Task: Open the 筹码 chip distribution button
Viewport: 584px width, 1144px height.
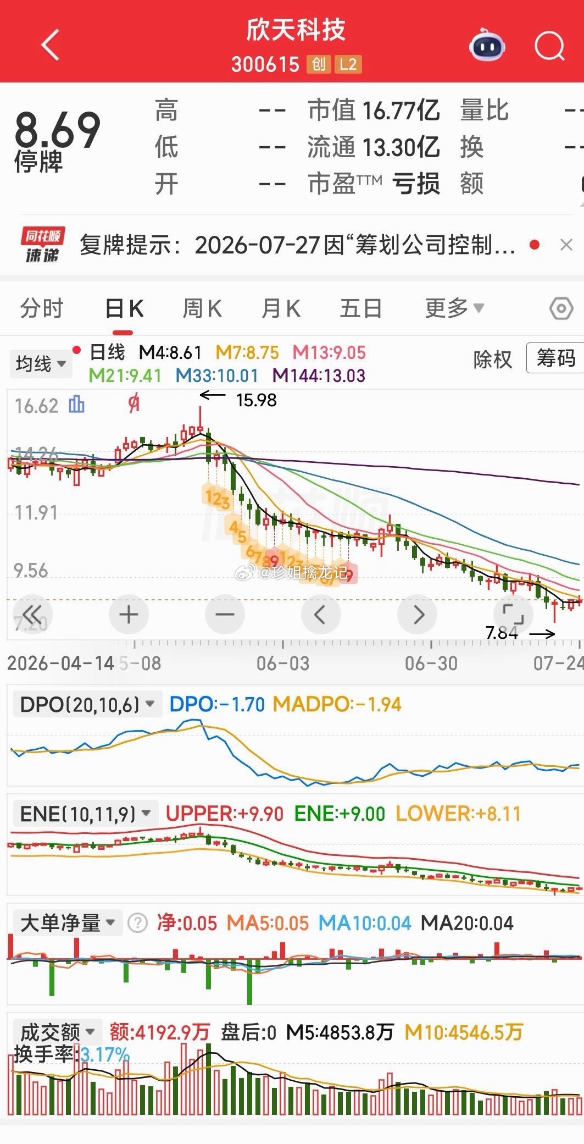Action: click(x=555, y=358)
